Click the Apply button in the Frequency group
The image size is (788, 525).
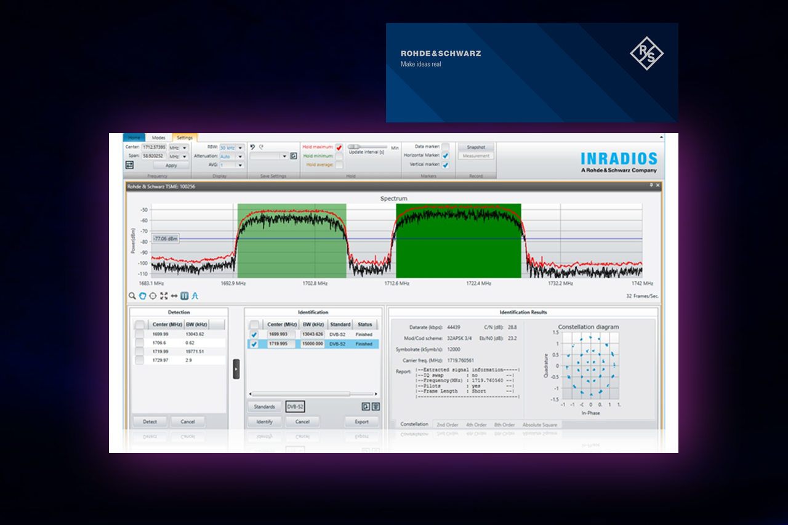tap(171, 166)
